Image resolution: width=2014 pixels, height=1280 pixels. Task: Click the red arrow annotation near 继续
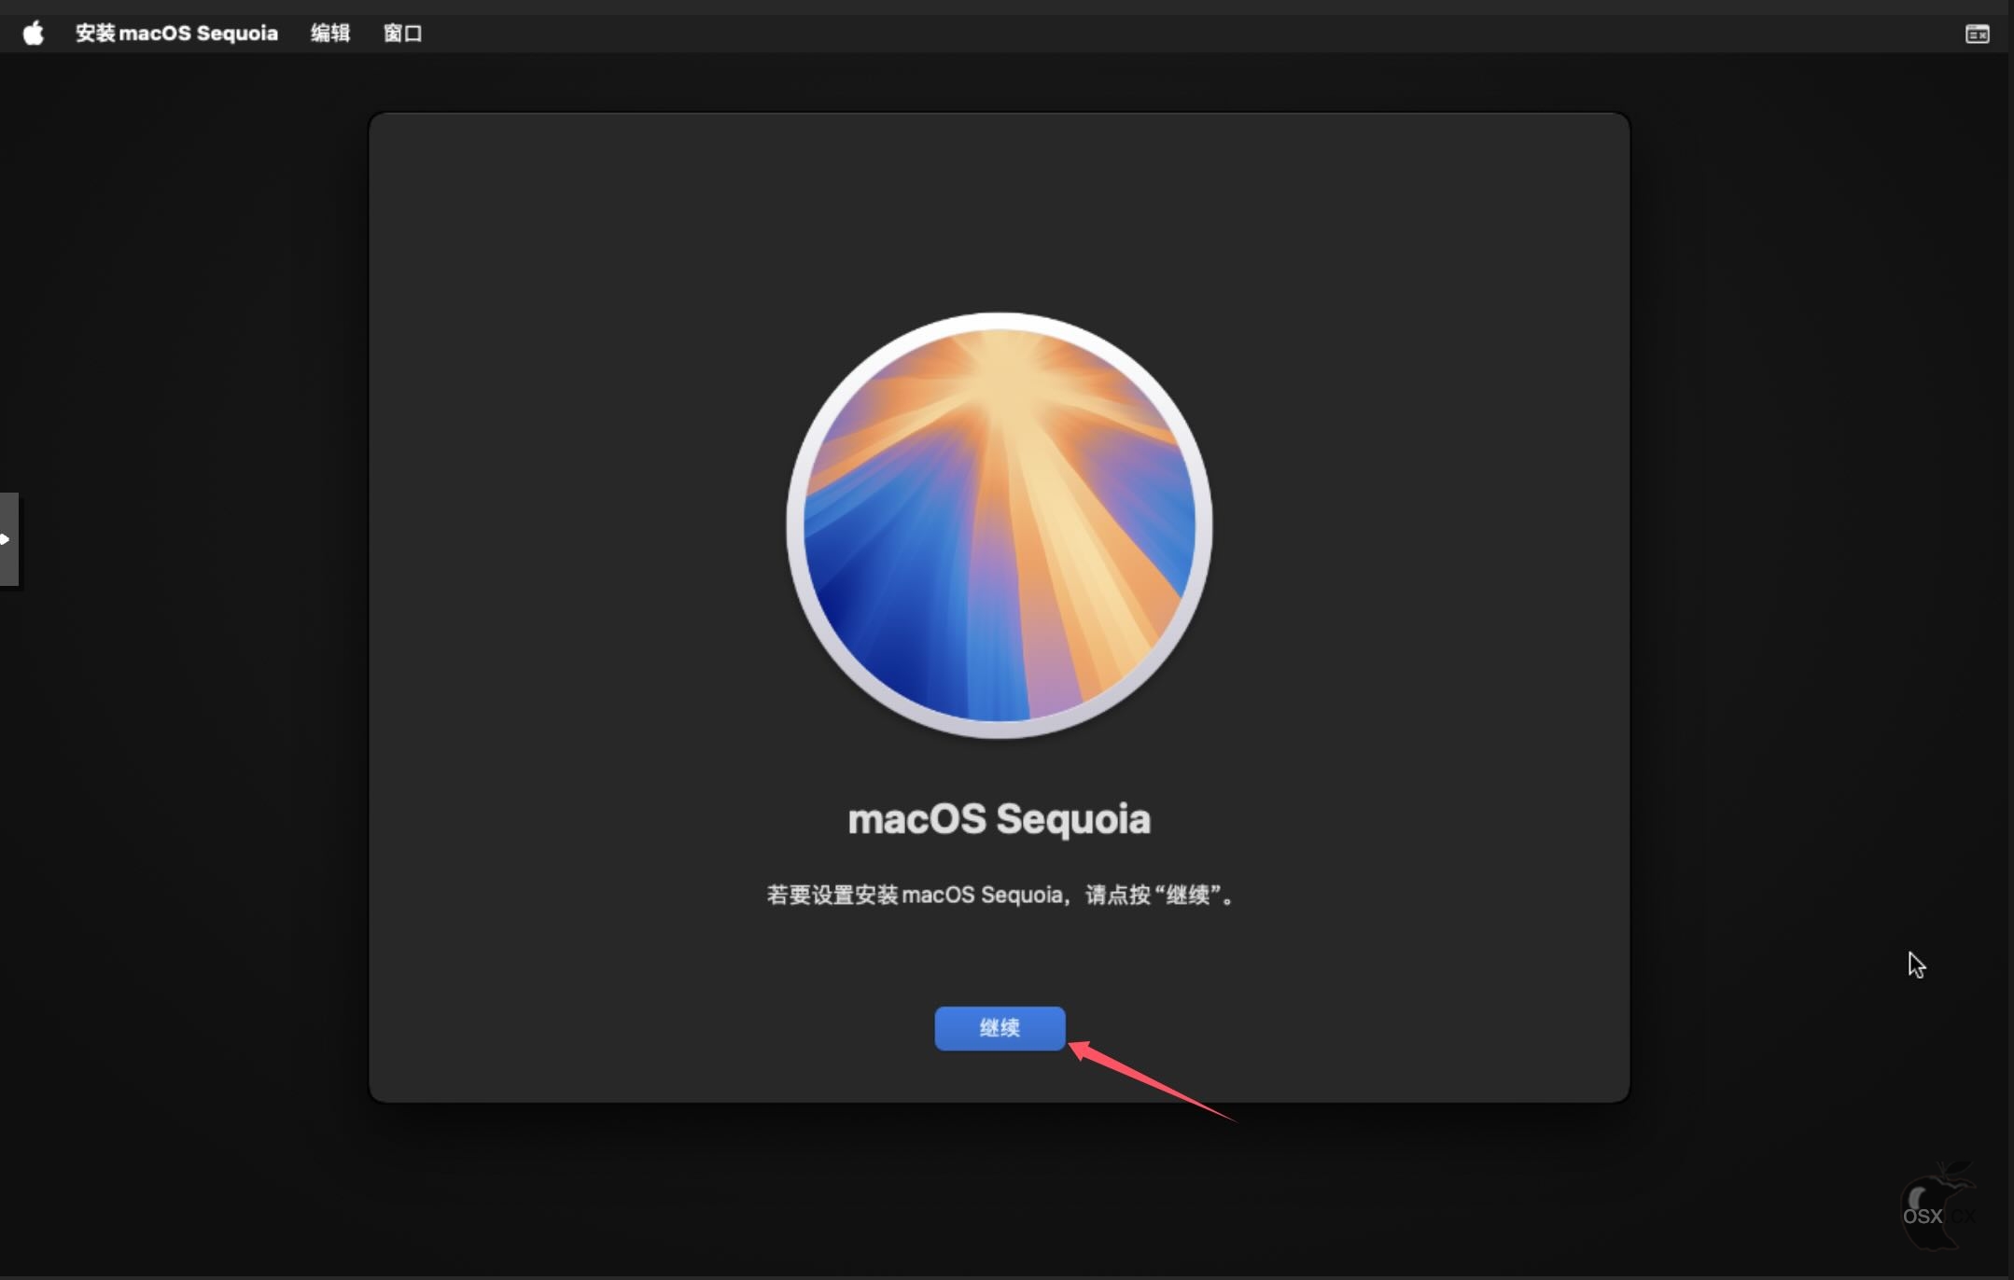(1153, 1081)
